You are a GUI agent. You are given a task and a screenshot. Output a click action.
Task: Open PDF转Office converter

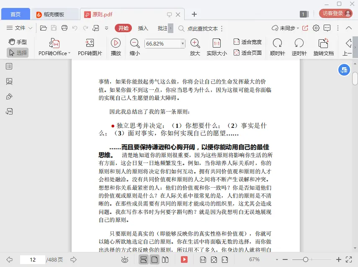(54, 47)
